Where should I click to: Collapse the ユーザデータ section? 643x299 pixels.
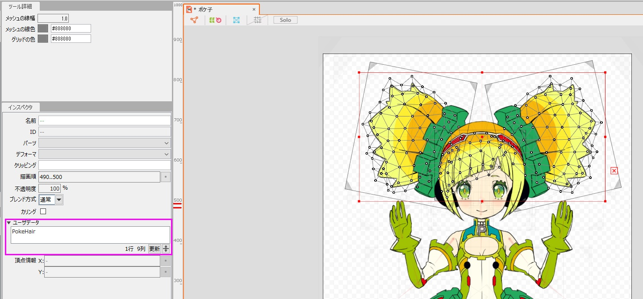click(8, 223)
